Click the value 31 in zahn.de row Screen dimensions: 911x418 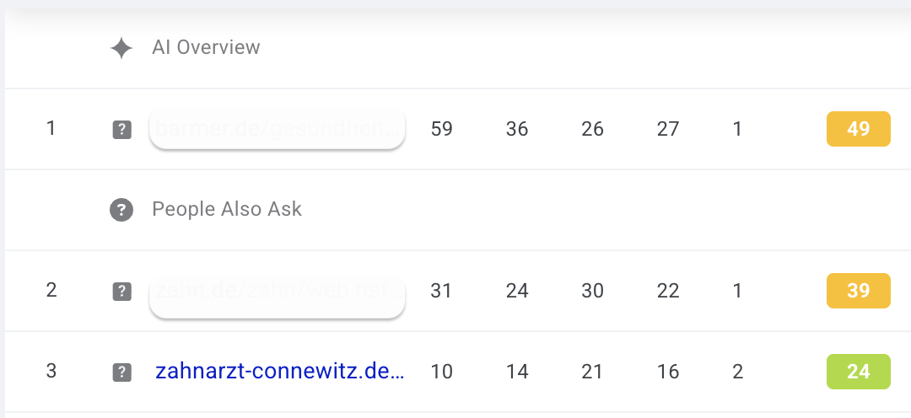[441, 292]
